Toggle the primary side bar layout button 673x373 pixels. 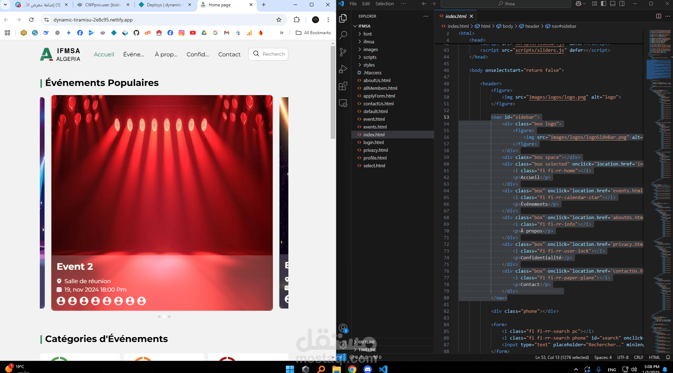pos(604,4)
